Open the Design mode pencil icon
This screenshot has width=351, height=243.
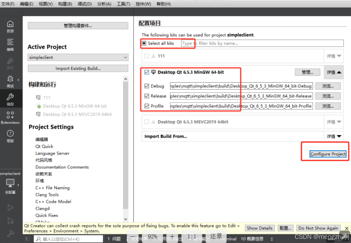pos(10,61)
